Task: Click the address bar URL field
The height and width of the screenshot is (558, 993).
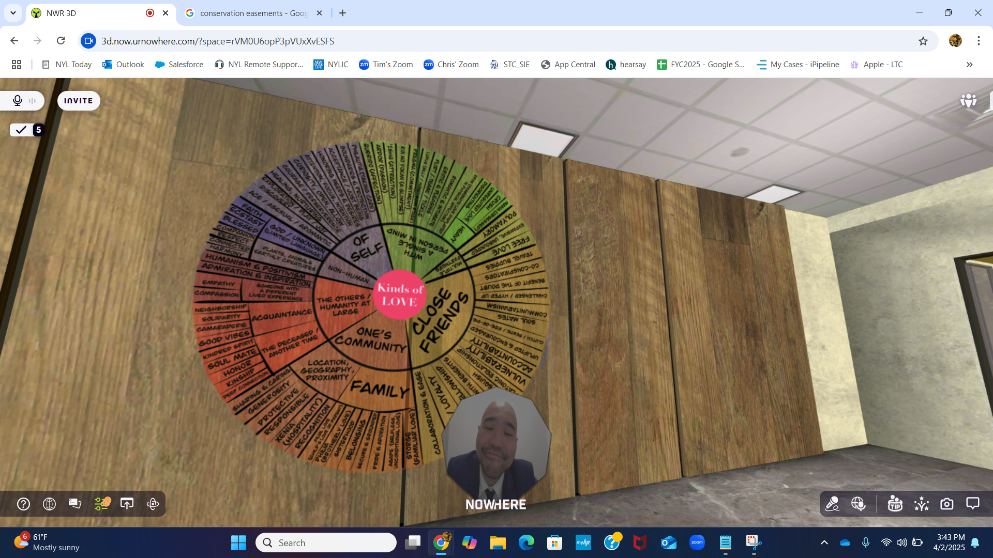Action: click(x=496, y=41)
